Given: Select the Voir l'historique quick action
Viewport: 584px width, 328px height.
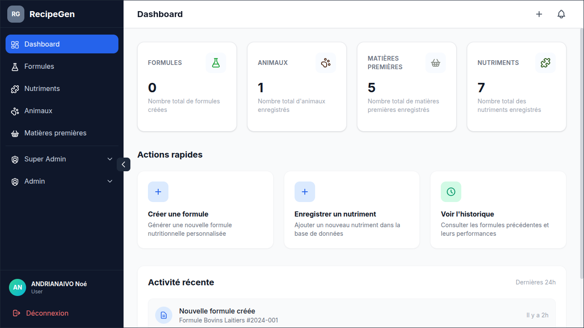Looking at the screenshot, I should click(x=498, y=210).
